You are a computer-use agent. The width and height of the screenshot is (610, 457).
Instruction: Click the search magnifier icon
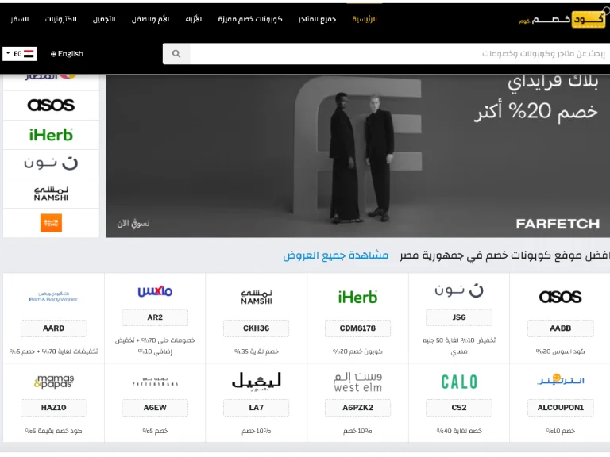[x=176, y=54]
